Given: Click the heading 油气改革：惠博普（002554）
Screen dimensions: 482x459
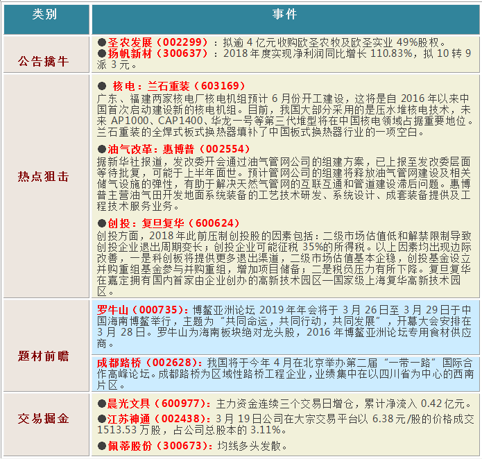Looking at the screenshot, I should tap(179, 149).
